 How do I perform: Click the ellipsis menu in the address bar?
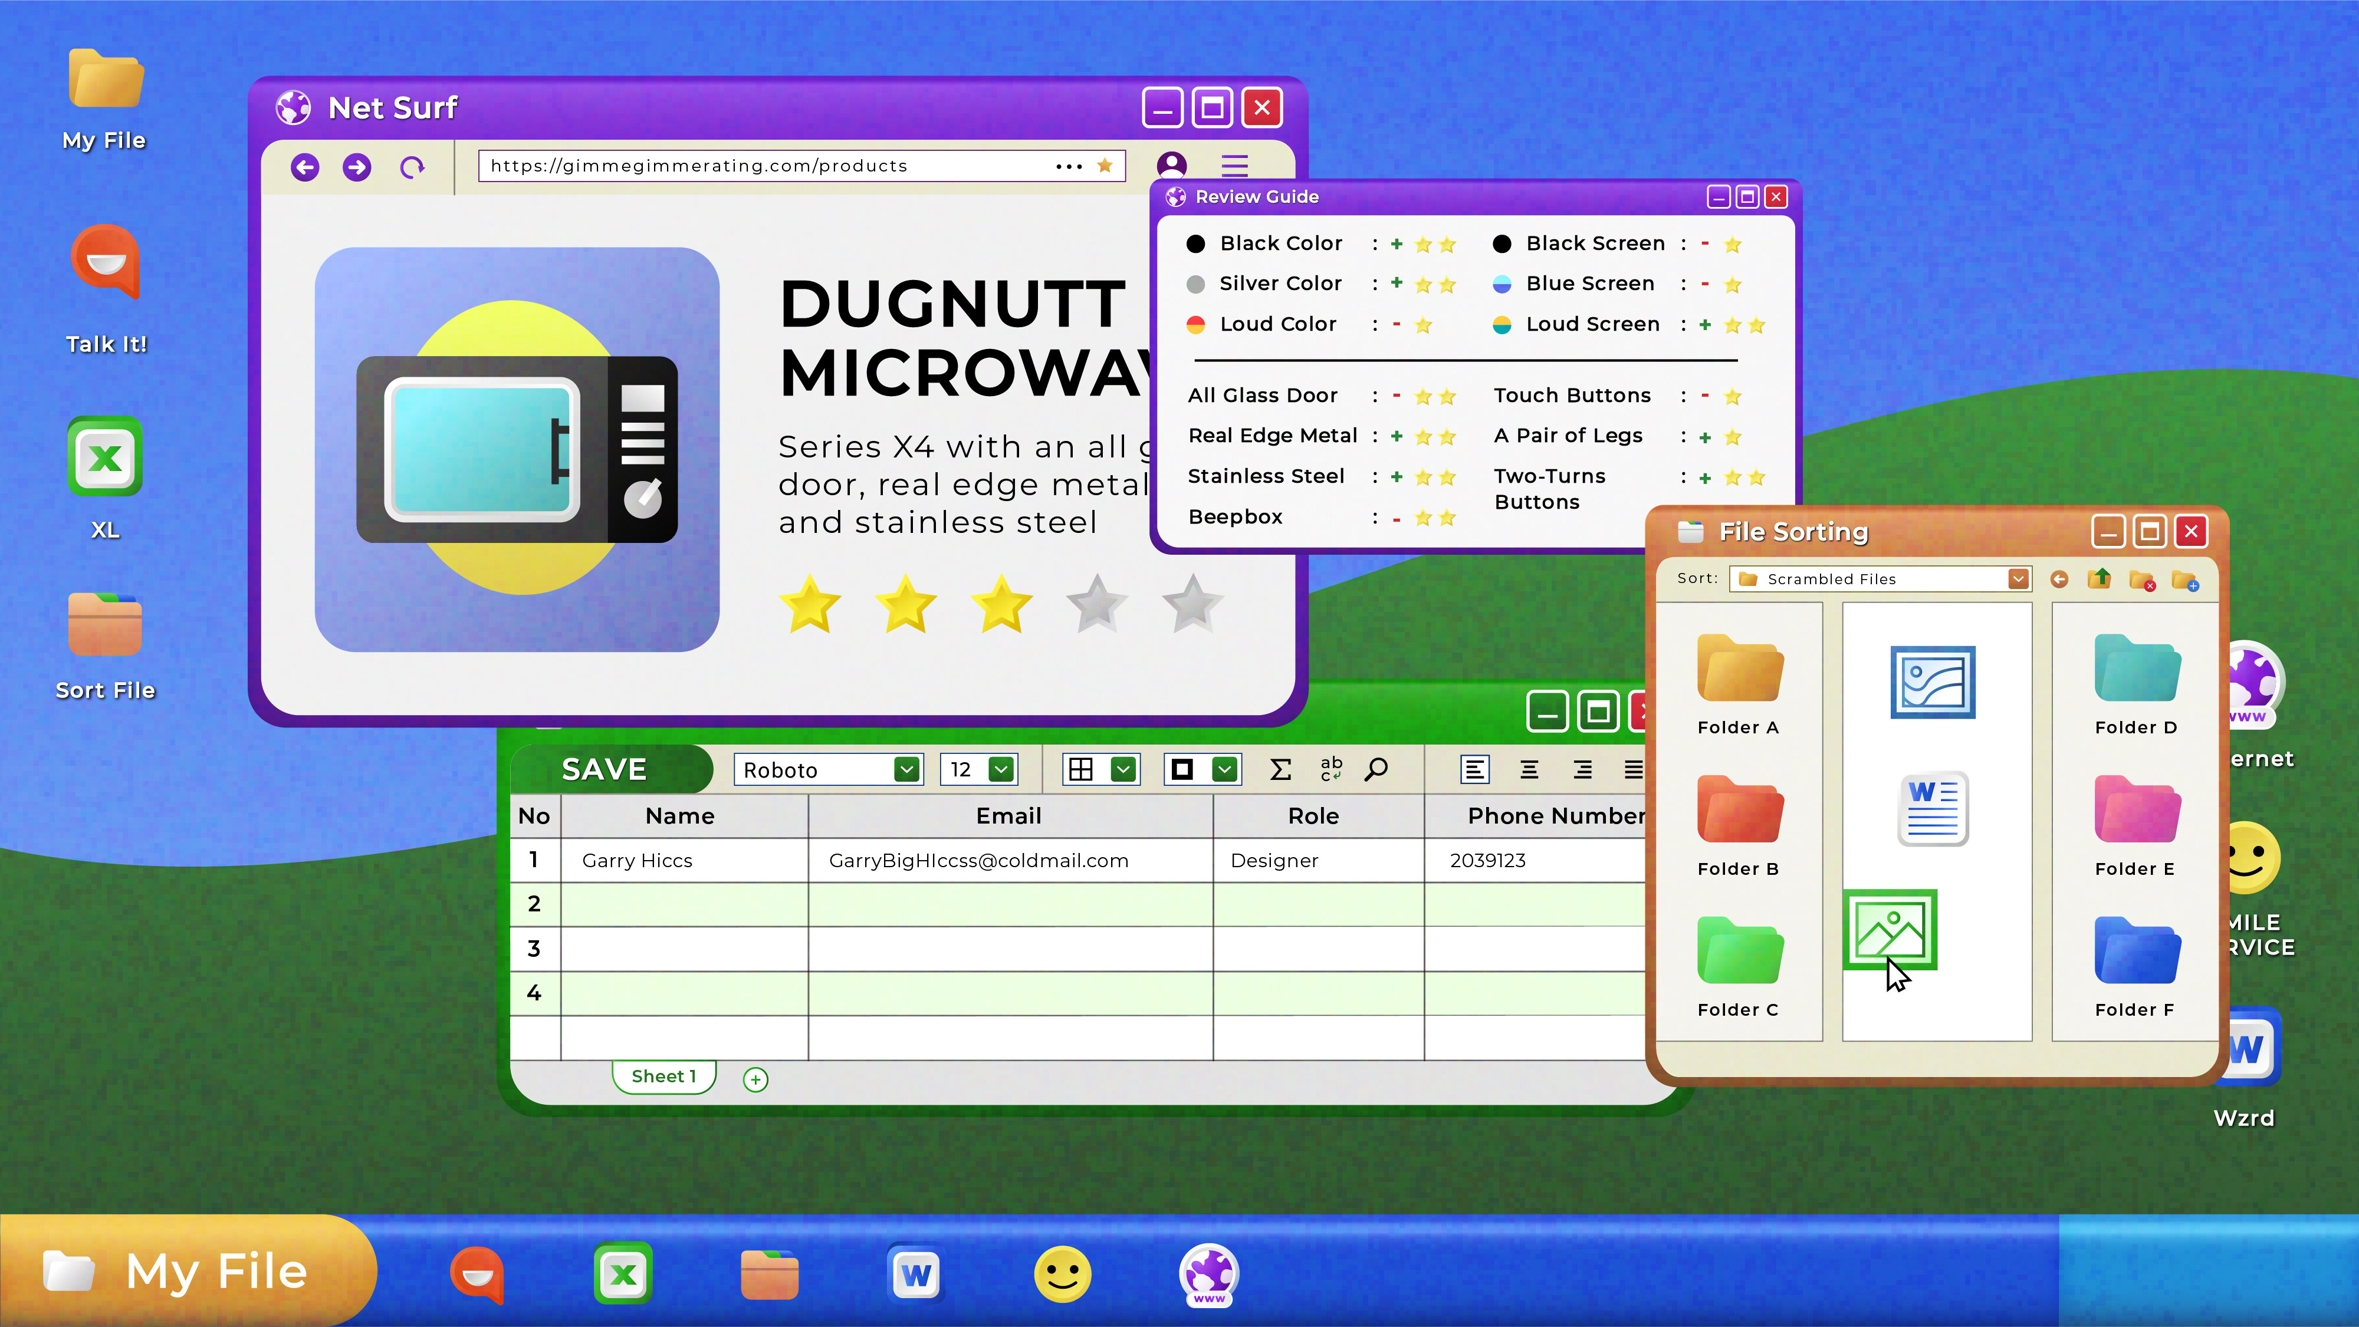point(1069,166)
